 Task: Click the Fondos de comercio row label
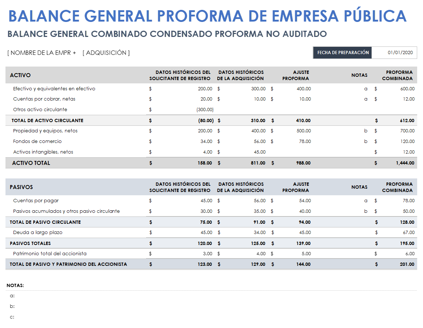click(37, 141)
